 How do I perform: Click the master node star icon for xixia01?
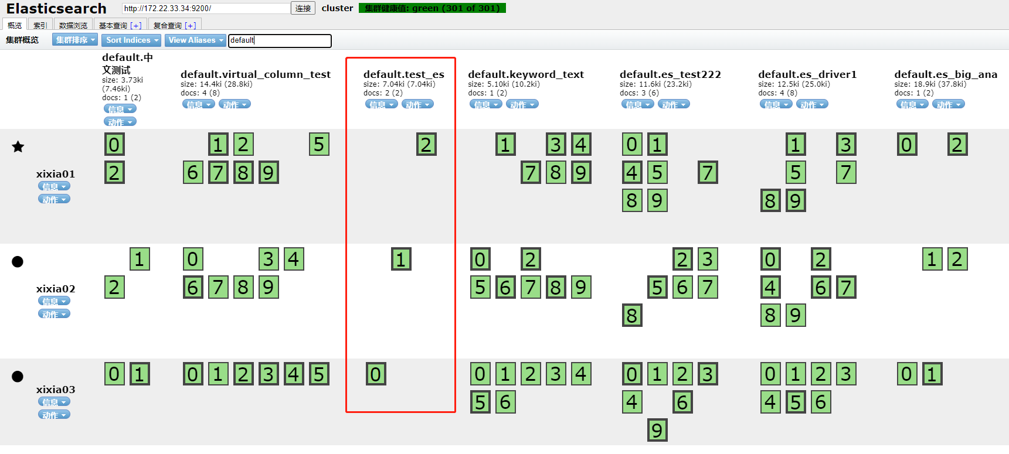18,146
